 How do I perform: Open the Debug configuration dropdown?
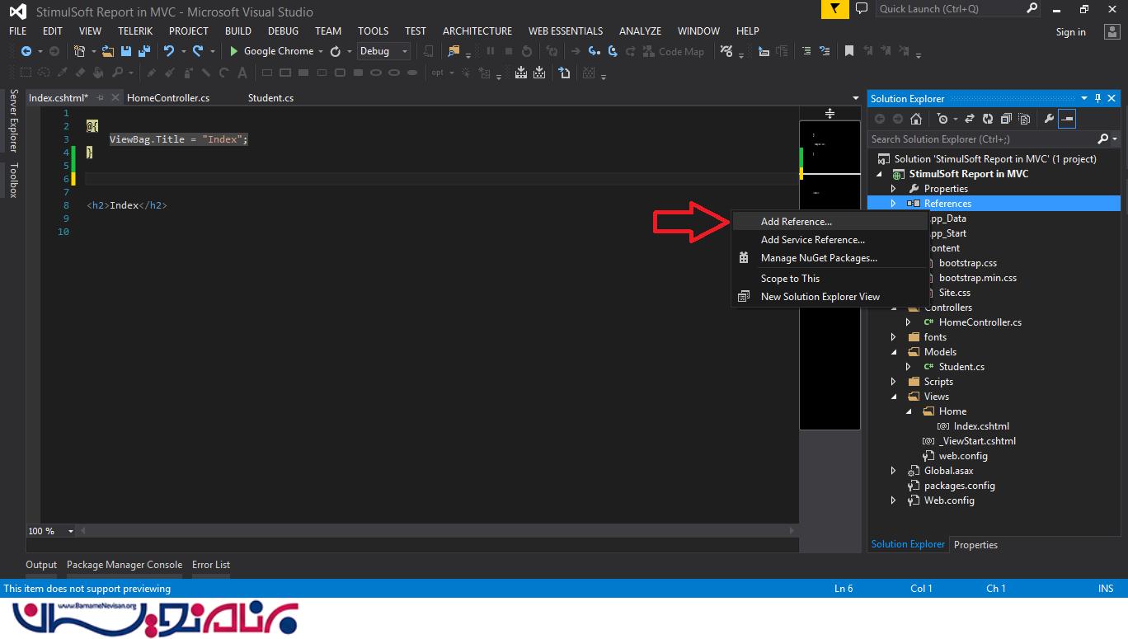[x=383, y=51]
